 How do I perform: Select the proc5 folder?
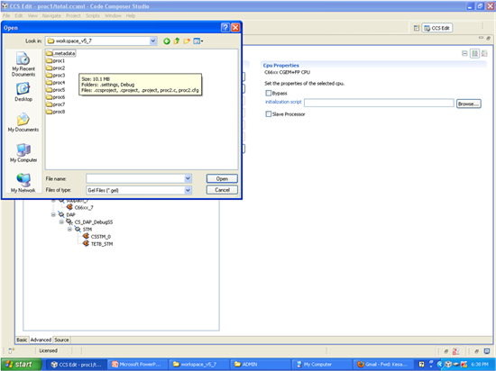click(55, 90)
